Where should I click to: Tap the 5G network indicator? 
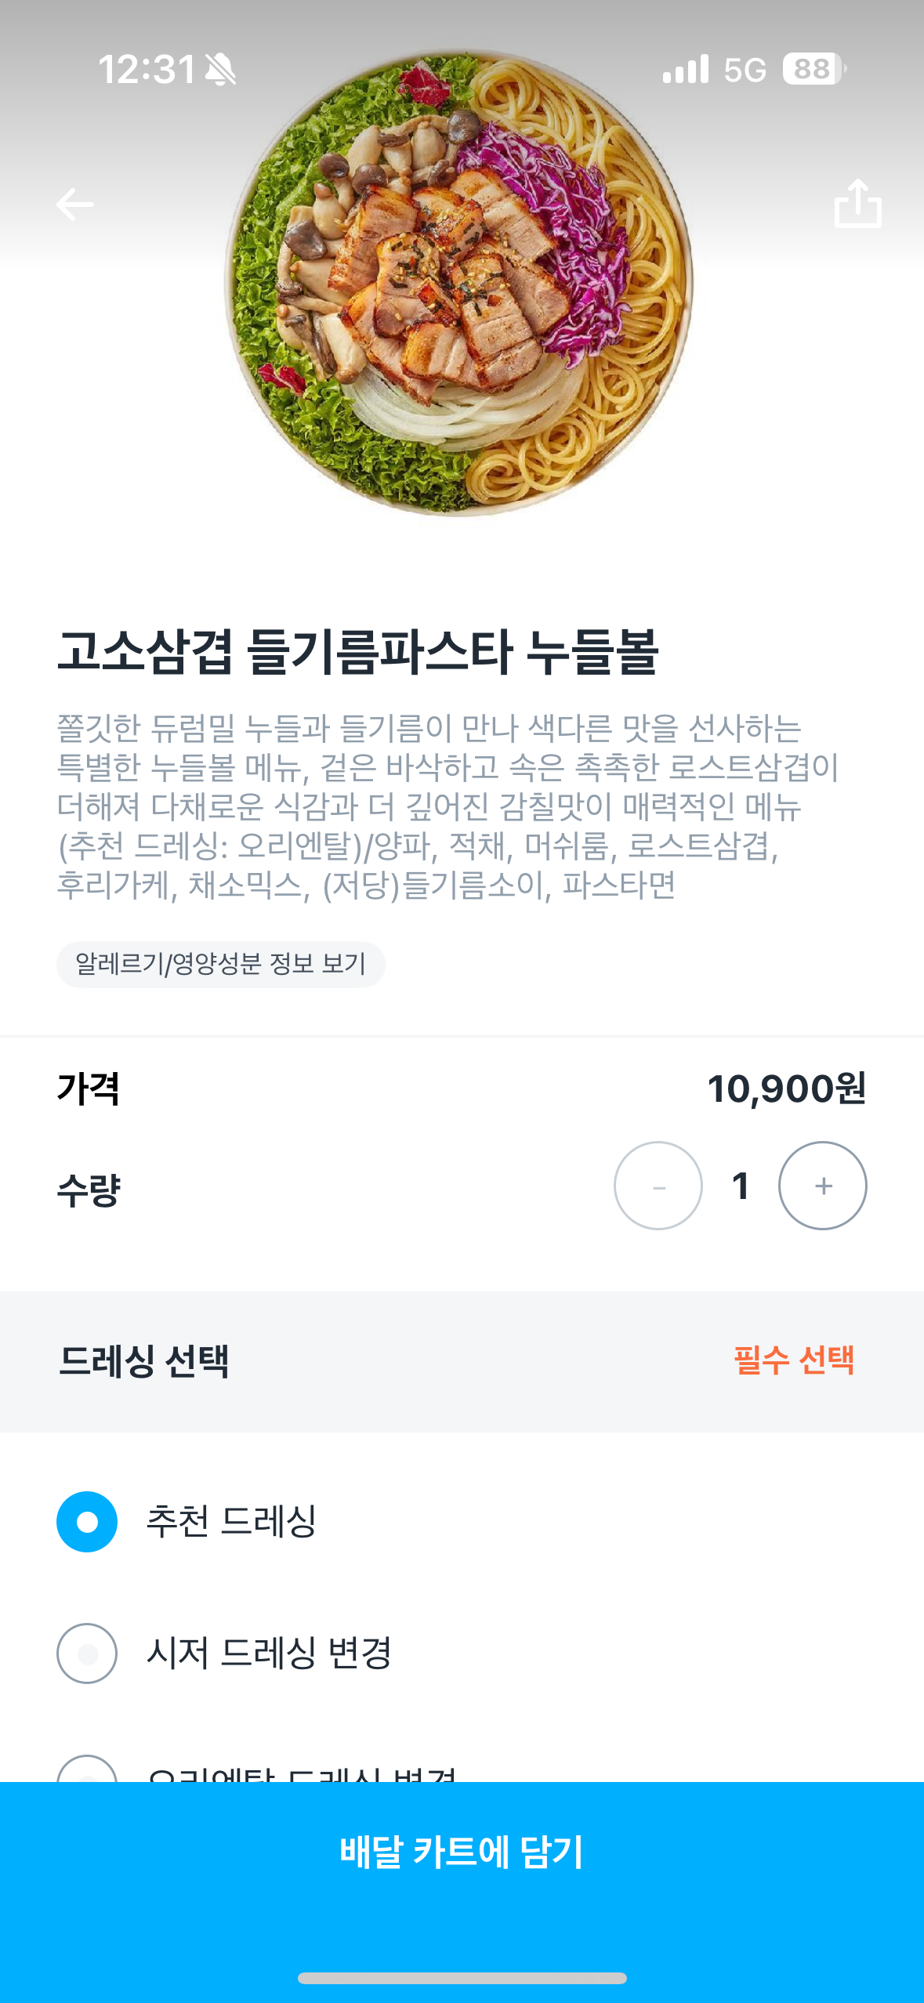745,70
